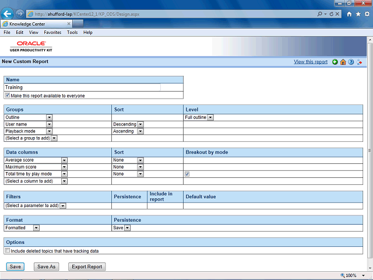Click the browser address URL field

tap(171, 14)
